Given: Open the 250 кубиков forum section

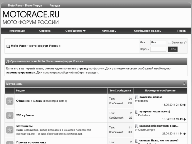Looking at the screenshot, I should 25,115.
